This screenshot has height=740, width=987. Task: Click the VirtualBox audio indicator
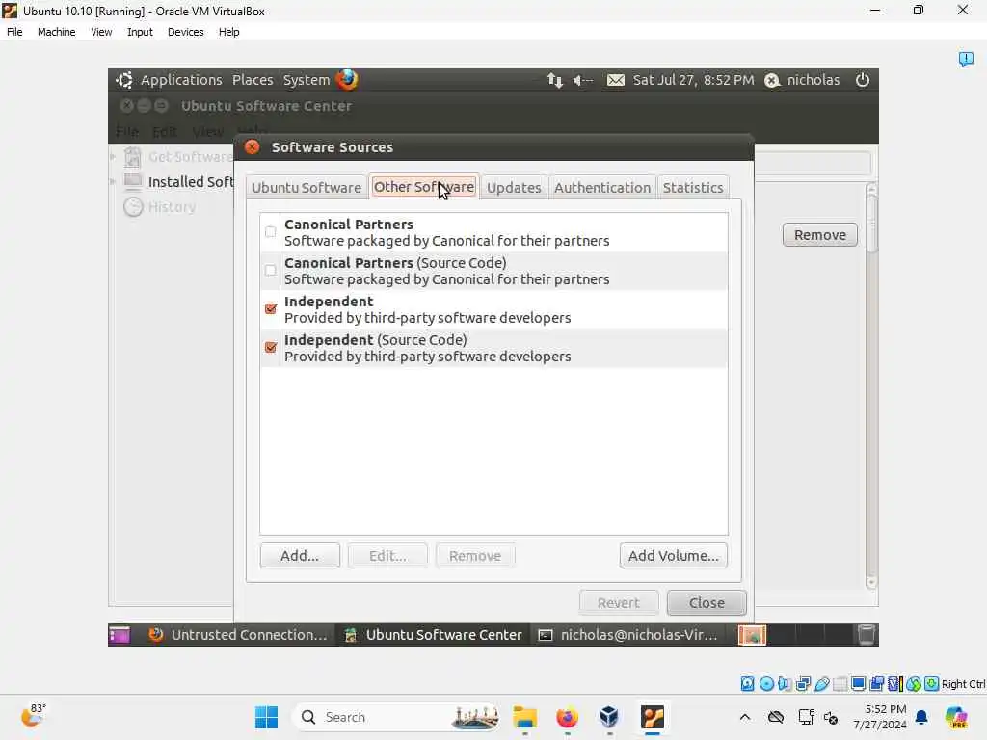pyautogui.click(x=785, y=684)
